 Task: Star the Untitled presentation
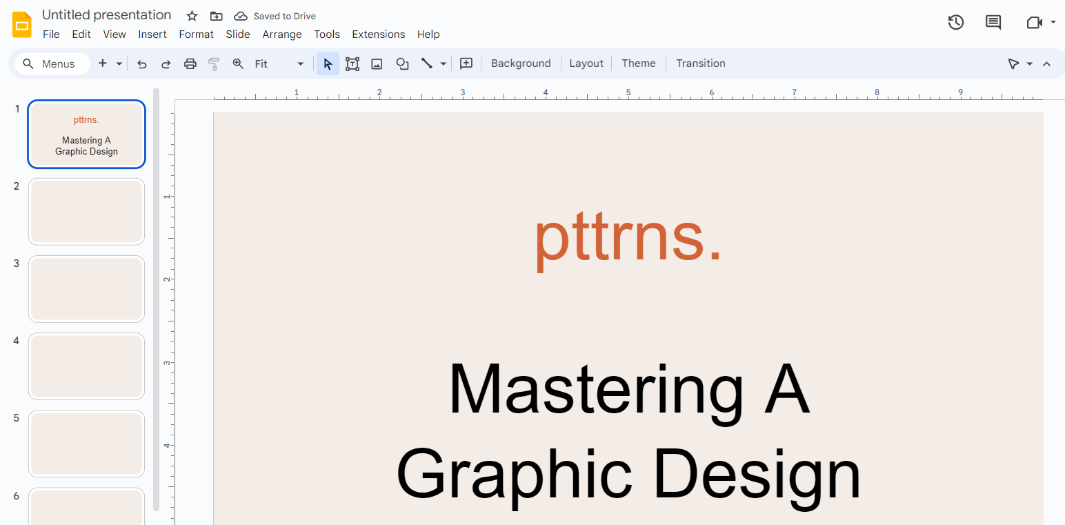tap(192, 16)
